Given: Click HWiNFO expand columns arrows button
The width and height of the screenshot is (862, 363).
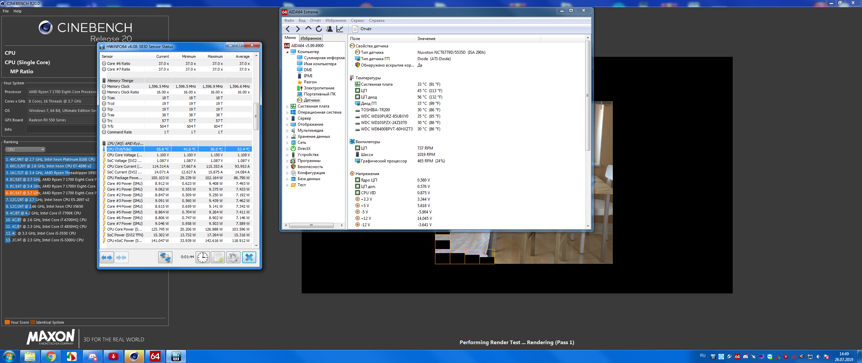Looking at the screenshot, I should (x=107, y=257).
